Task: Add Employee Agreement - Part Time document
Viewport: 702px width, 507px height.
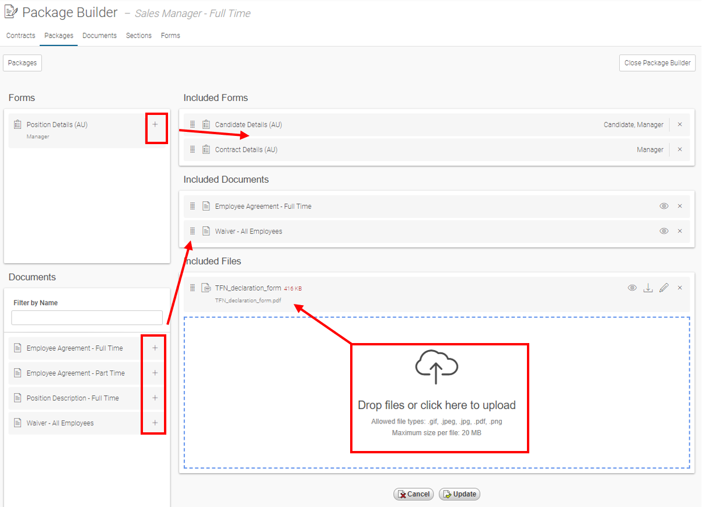Action: point(155,373)
